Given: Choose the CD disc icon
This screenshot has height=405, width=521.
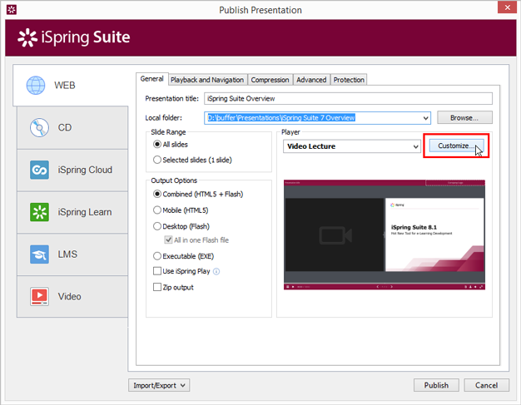Looking at the screenshot, I should point(39,127).
